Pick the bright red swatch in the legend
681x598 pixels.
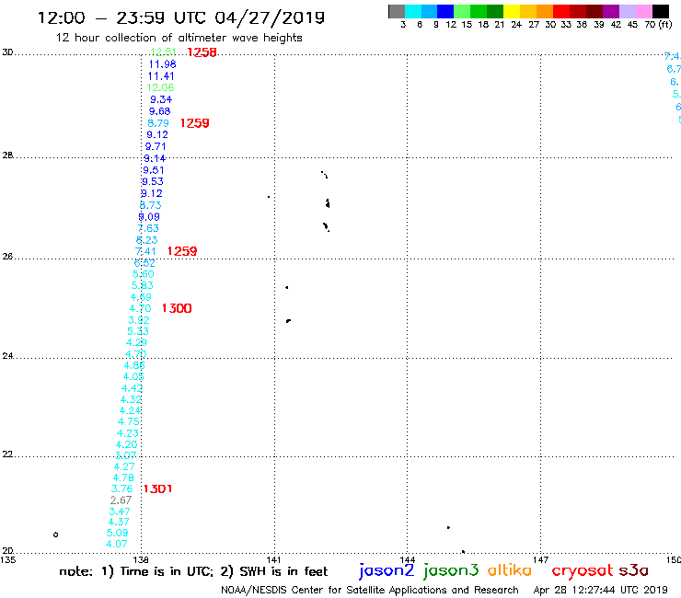coord(561,11)
